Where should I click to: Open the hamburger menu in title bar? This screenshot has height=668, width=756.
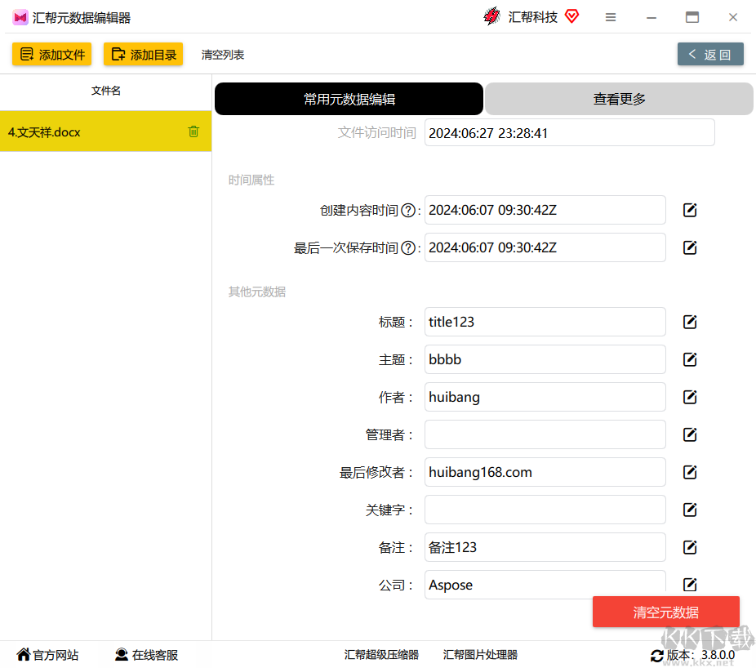click(x=611, y=17)
